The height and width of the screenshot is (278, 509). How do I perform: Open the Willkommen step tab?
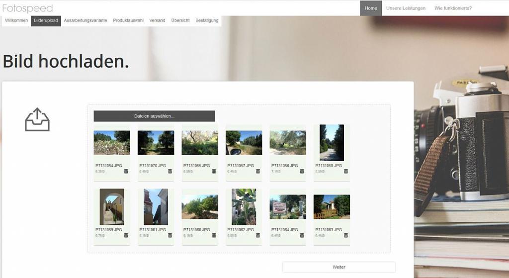pos(16,20)
